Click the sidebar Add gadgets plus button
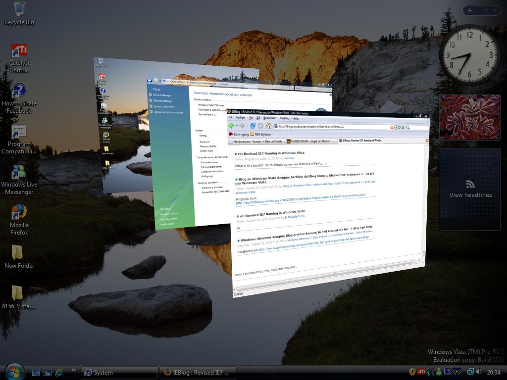 (470, 10)
